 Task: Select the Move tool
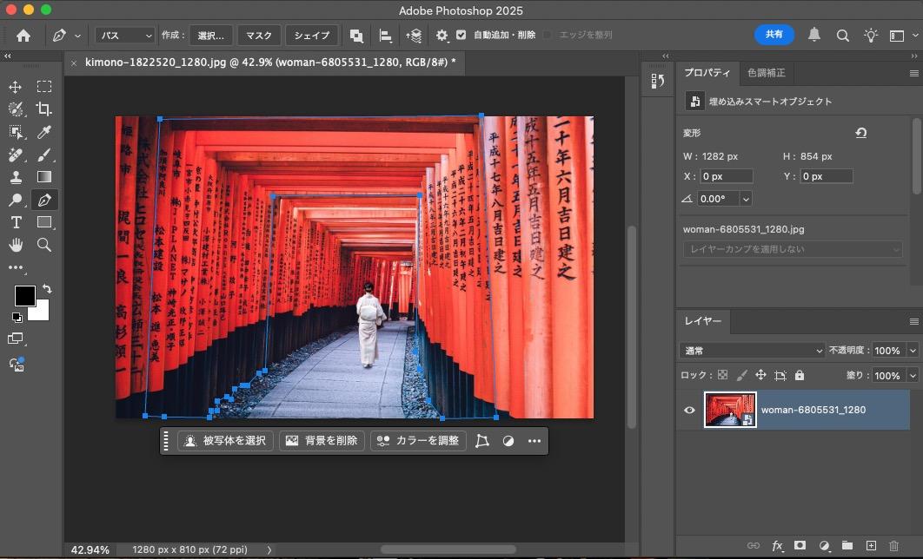point(16,87)
